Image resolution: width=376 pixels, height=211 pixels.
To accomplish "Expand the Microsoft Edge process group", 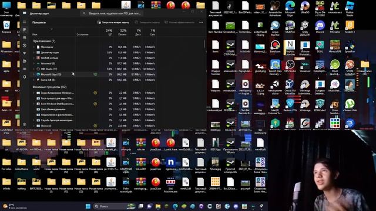I will pyautogui.click(x=33, y=74).
